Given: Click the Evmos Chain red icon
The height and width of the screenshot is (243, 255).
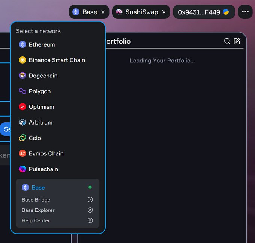Looking at the screenshot, I should (22, 153).
